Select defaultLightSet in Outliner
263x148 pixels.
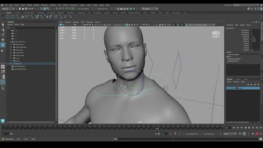pyautogui.click(x=19, y=66)
